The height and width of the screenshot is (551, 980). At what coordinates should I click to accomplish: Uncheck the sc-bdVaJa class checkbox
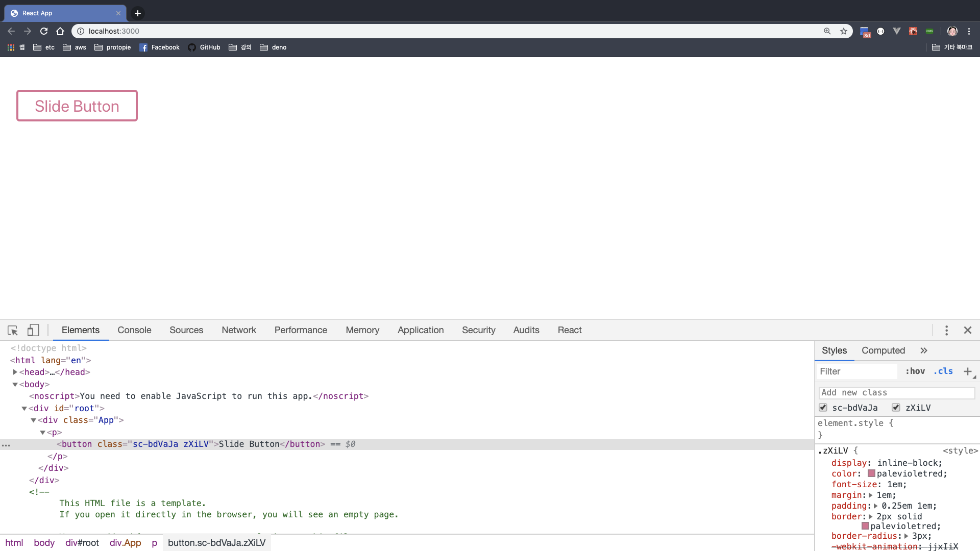[x=823, y=408]
